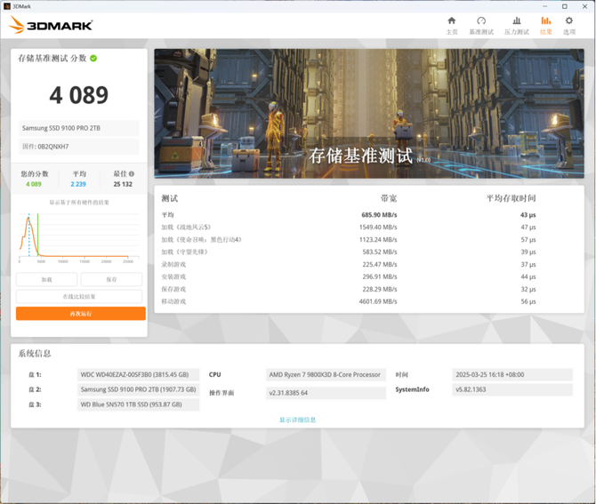Viewport: 596px width, 504px height.
Task: Click the info icon next to 最佳
Action: pos(132,174)
